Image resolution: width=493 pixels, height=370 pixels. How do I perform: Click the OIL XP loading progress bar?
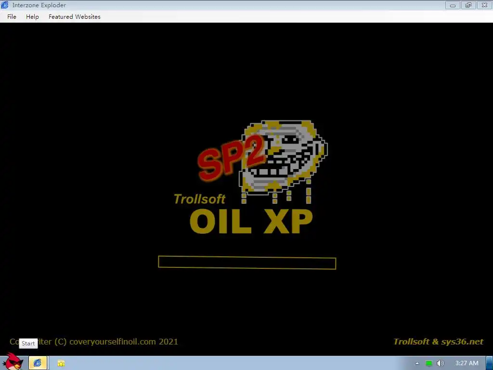[x=247, y=263]
